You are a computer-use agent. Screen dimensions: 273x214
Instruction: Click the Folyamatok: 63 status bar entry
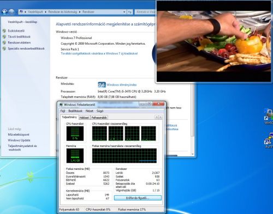[x=69, y=210]
